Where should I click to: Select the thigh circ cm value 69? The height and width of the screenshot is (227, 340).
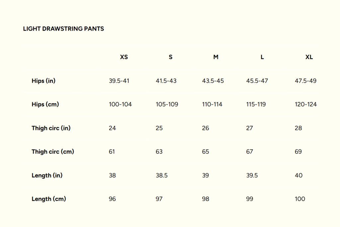pyautogui.click(x=298, y=152)
